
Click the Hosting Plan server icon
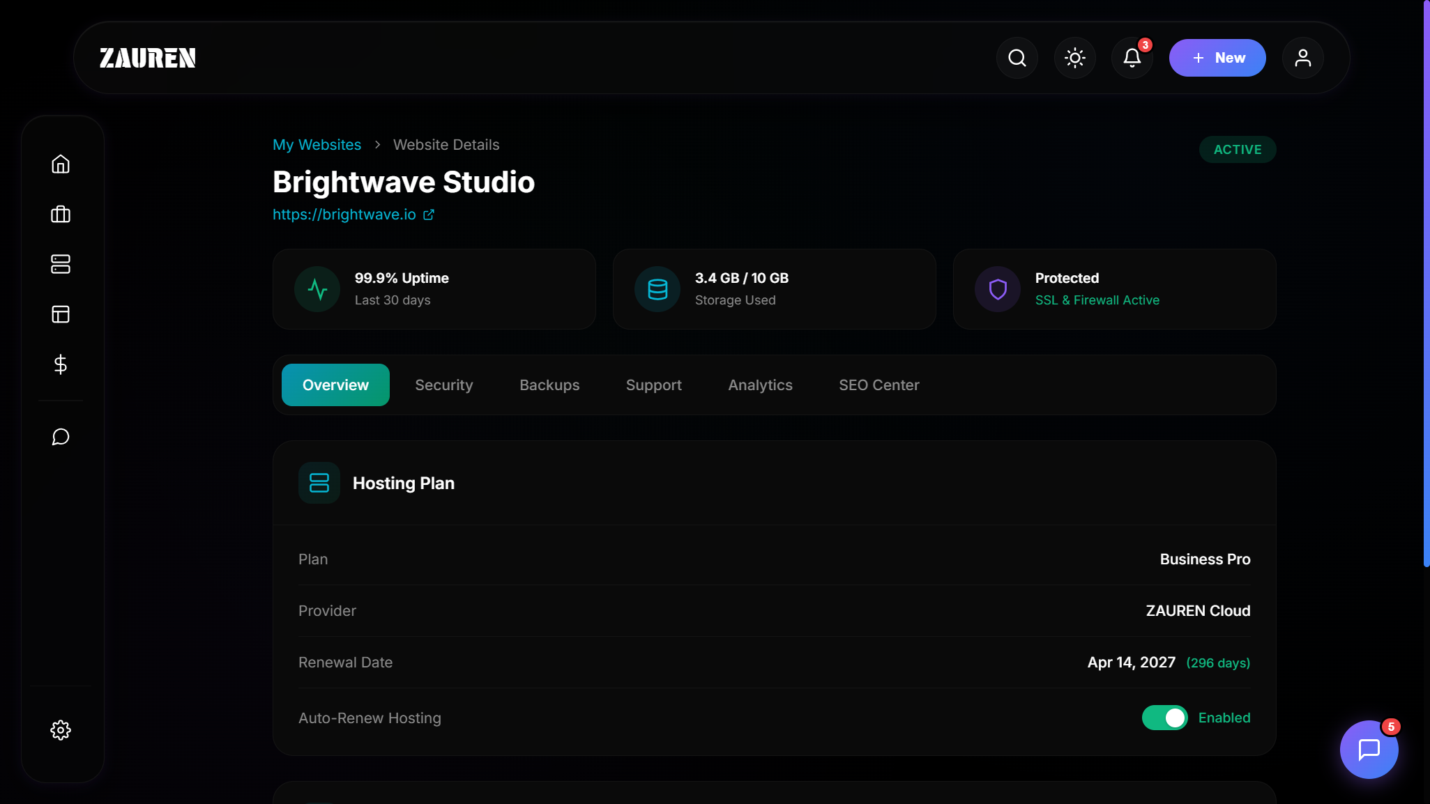(319, 483)
